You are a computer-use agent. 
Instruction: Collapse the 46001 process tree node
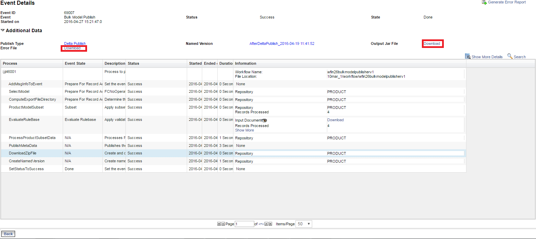(x=4, y=72)
